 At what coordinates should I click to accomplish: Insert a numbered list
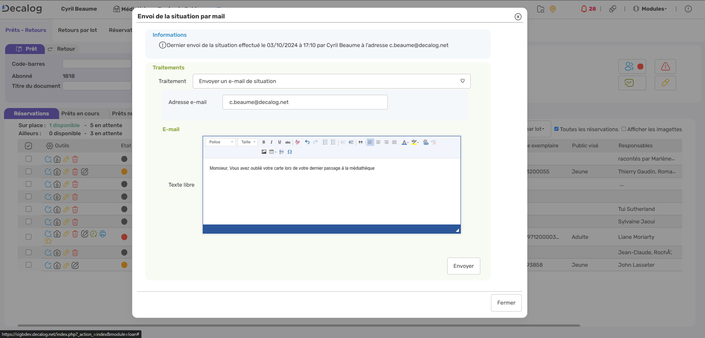point(325,142)
